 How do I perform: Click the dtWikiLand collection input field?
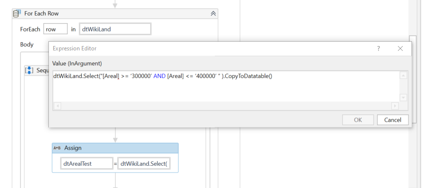(x=115, y=29)
